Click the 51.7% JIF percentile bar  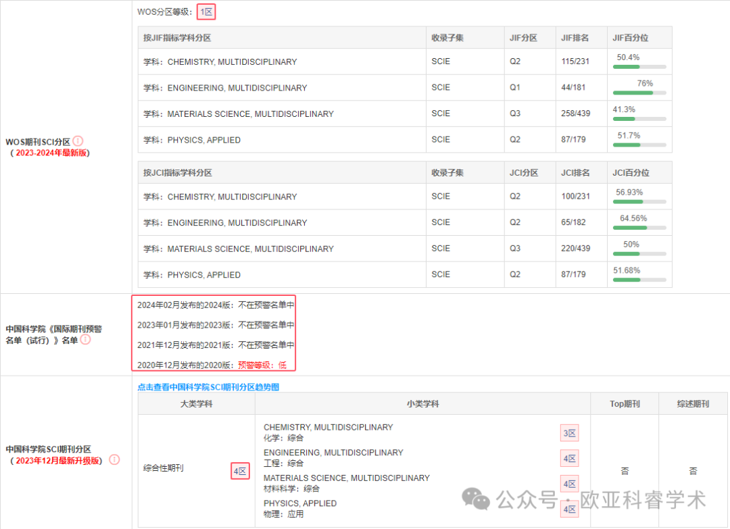[639, 145]
